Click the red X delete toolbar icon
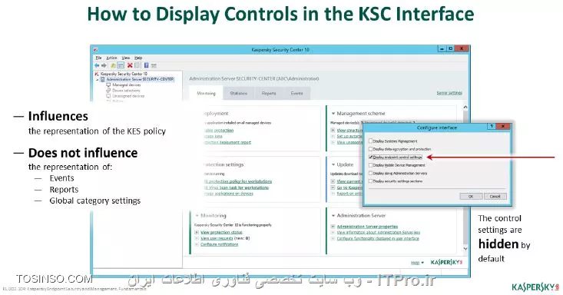The image size is (563, 295). [130, 65]
